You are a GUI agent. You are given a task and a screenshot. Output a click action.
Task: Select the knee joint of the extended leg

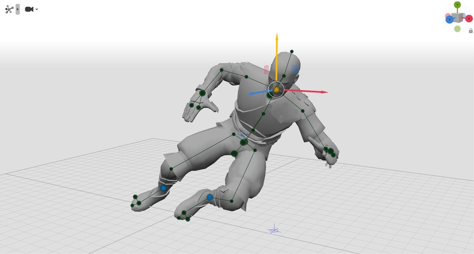click(x=171, y=169)
